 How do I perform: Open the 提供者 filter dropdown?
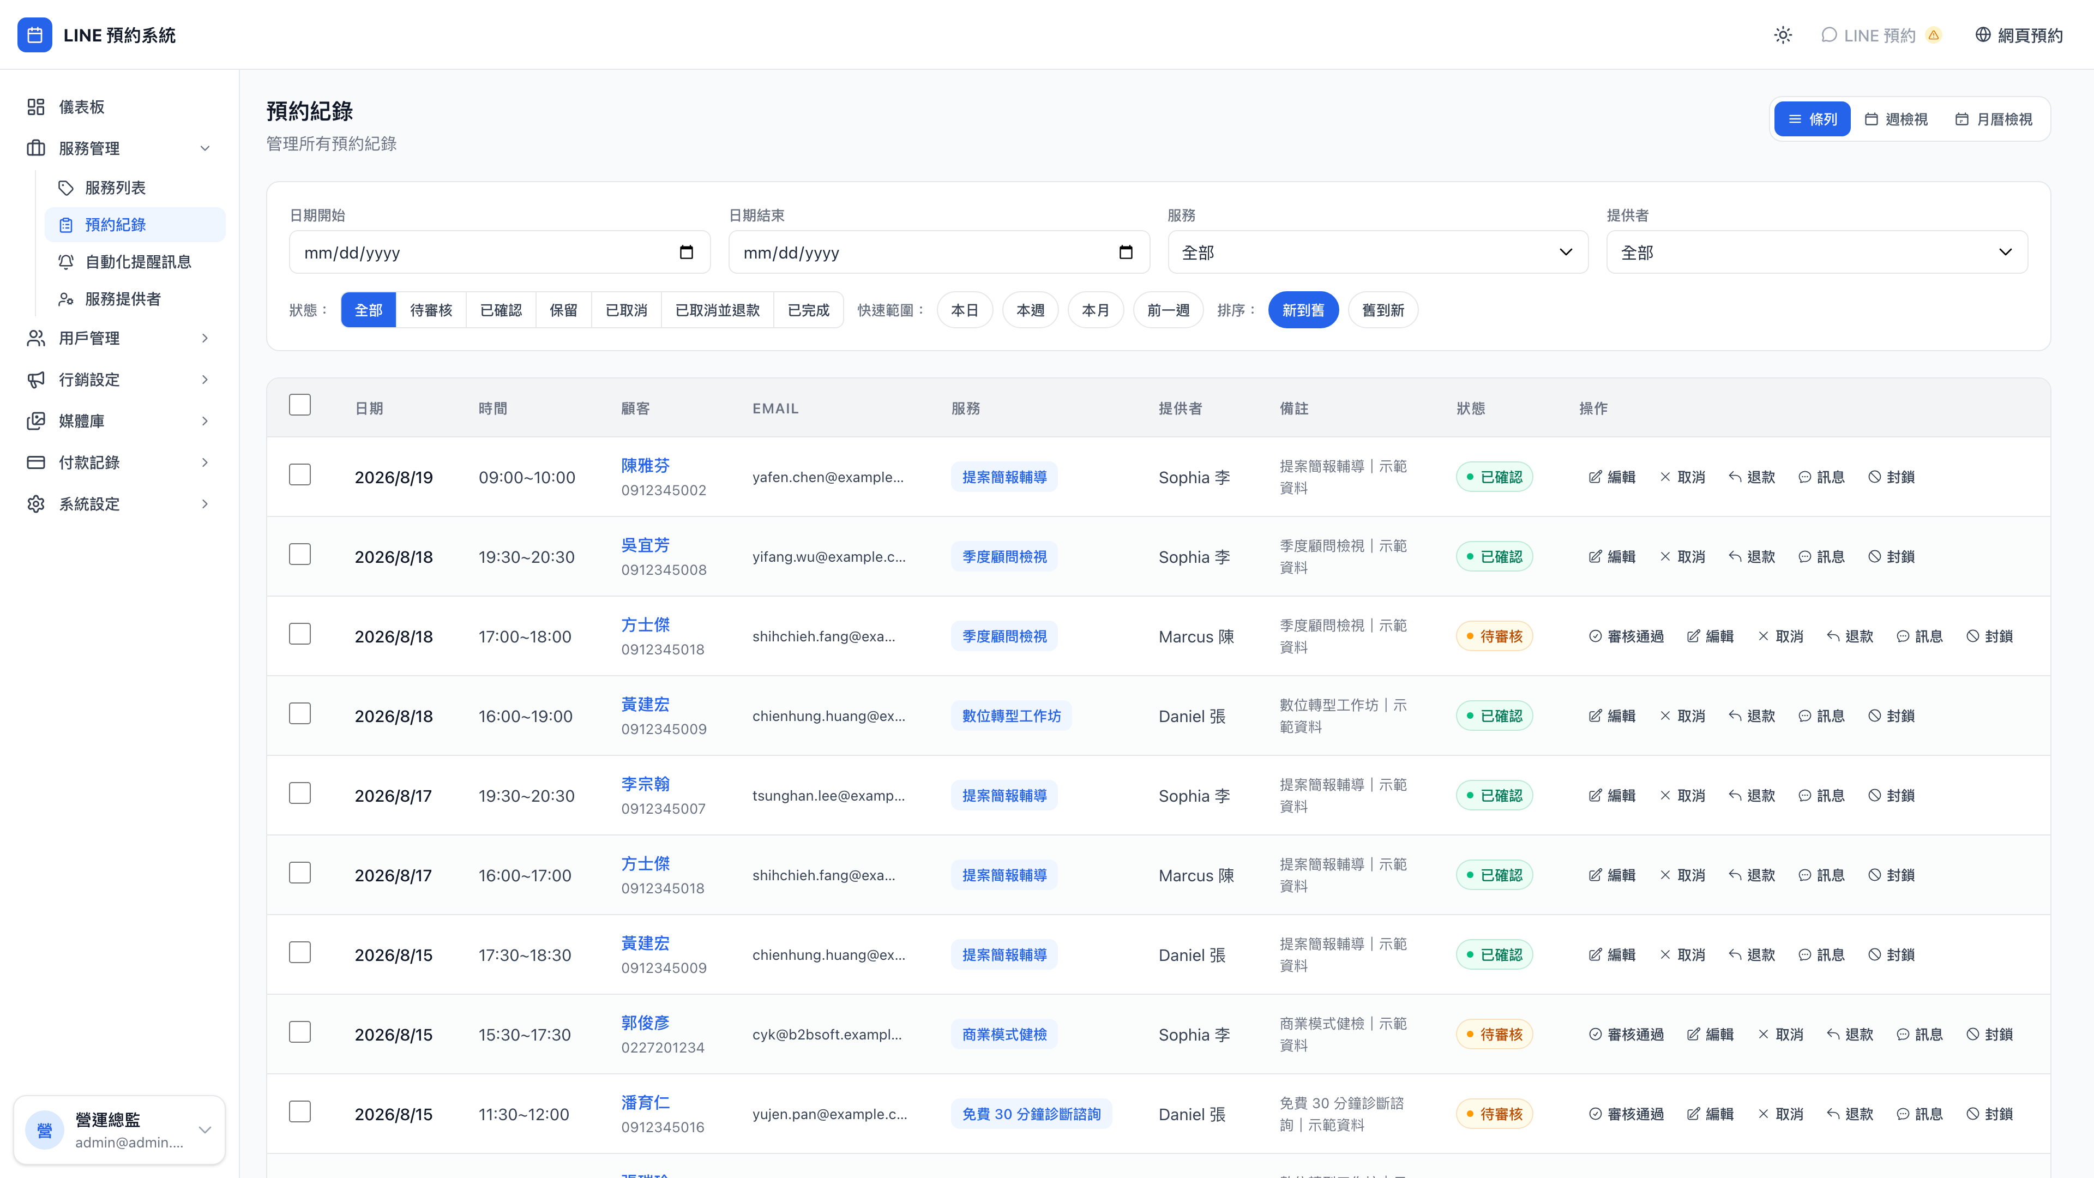(1817, 253)
